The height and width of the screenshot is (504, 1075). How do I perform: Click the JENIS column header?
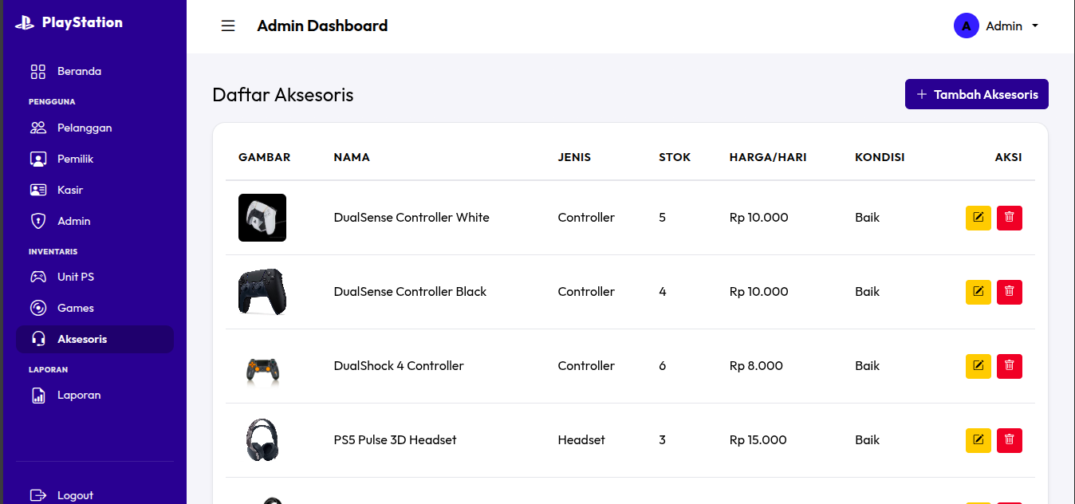(x=574, y=157)
